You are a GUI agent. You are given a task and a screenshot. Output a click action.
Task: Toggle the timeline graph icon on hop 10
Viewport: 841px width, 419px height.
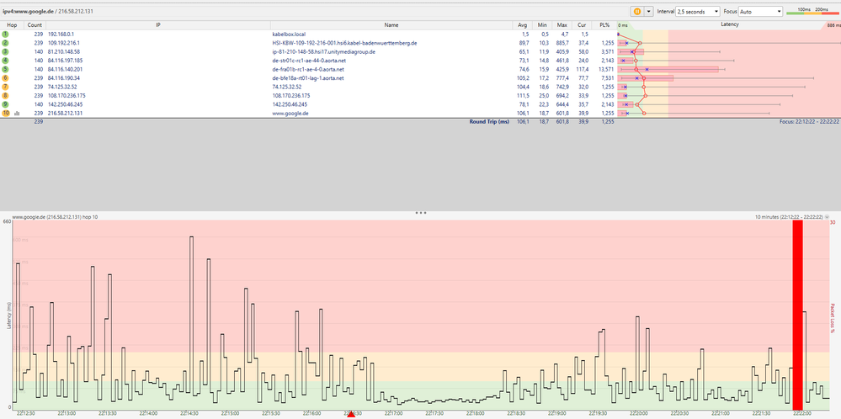click(x=16, y=113)
